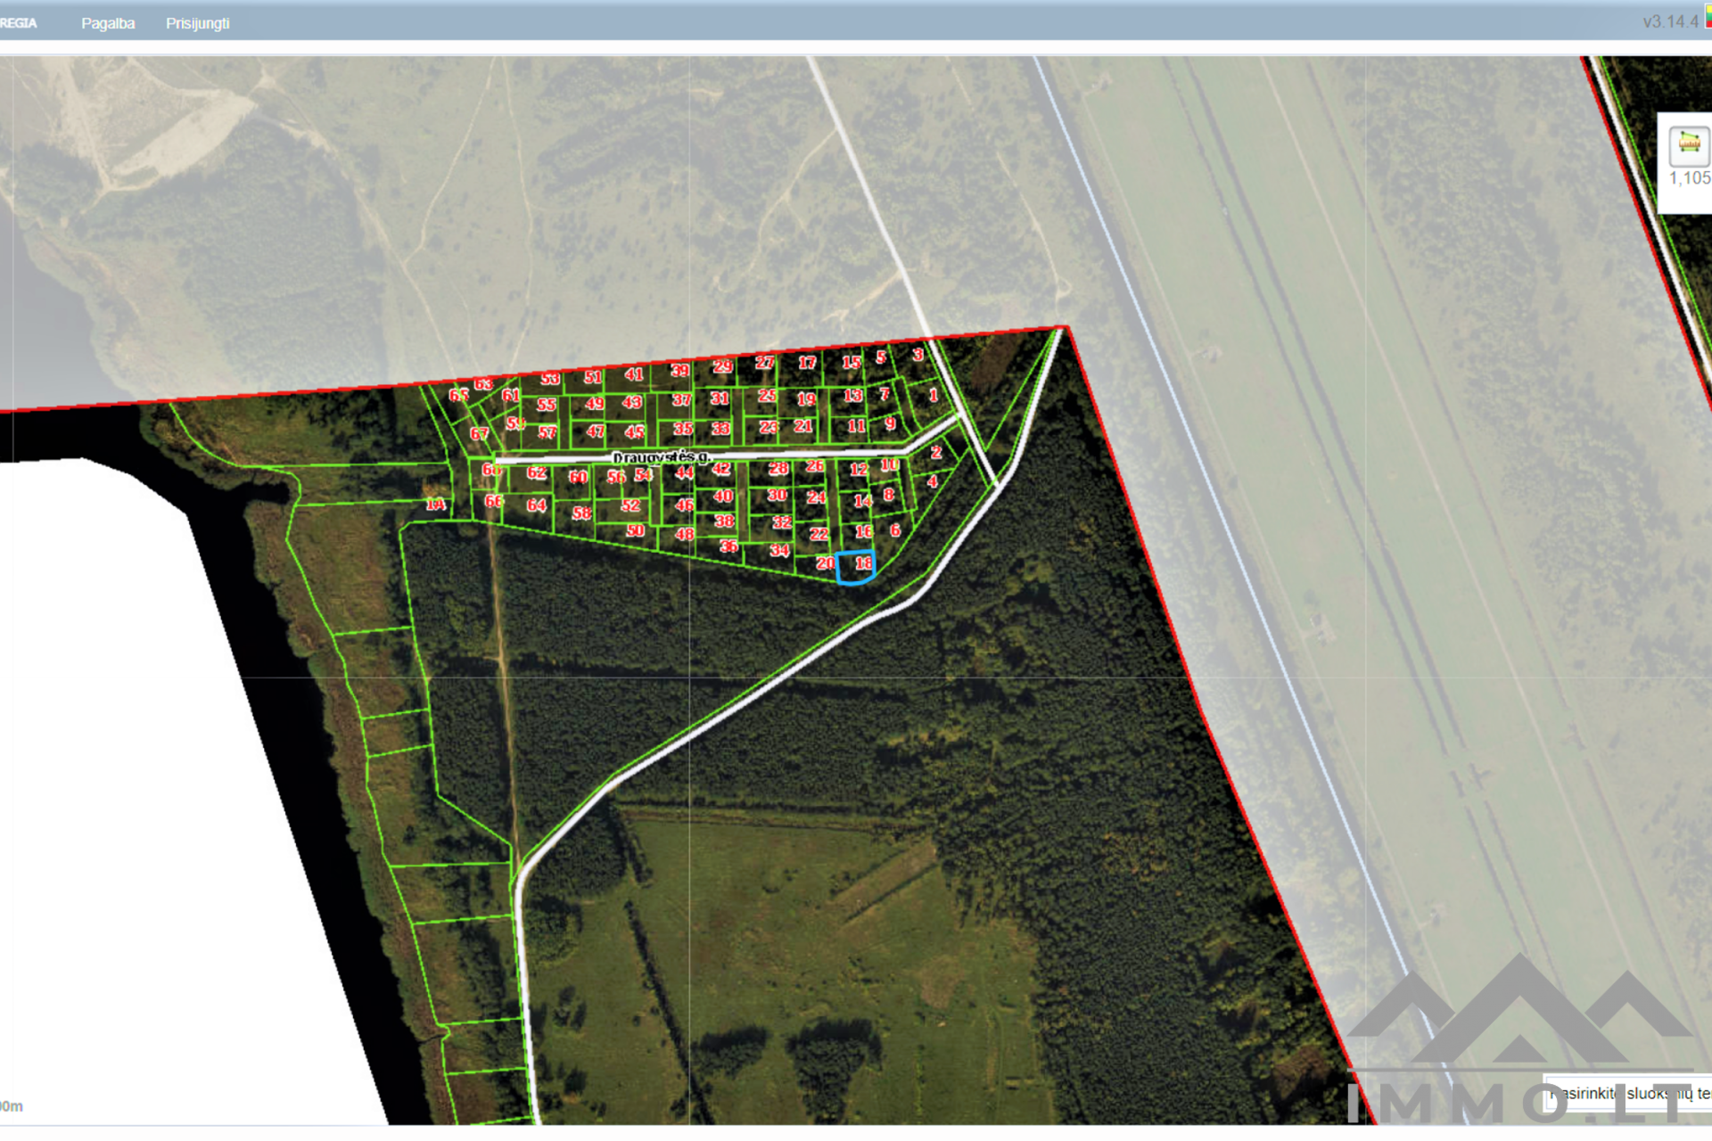The height and width of the screenshot is (1141, 1712).
Task: Click parcel label 49
Action: pos(595,404)
